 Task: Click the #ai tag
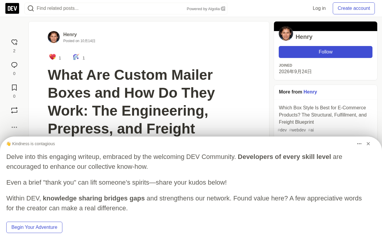click(311, 130)
